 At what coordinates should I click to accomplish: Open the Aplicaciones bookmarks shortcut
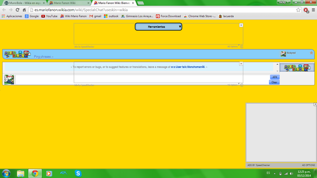12,16
